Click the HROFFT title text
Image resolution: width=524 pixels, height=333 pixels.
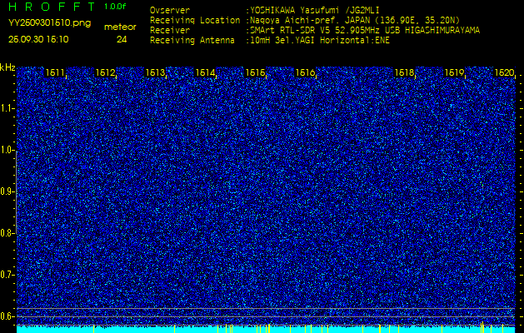(48, 7)
